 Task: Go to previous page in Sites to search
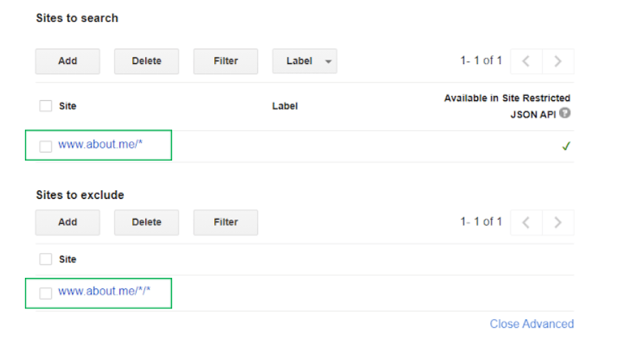pyautogui.click(x=526, y=61)
